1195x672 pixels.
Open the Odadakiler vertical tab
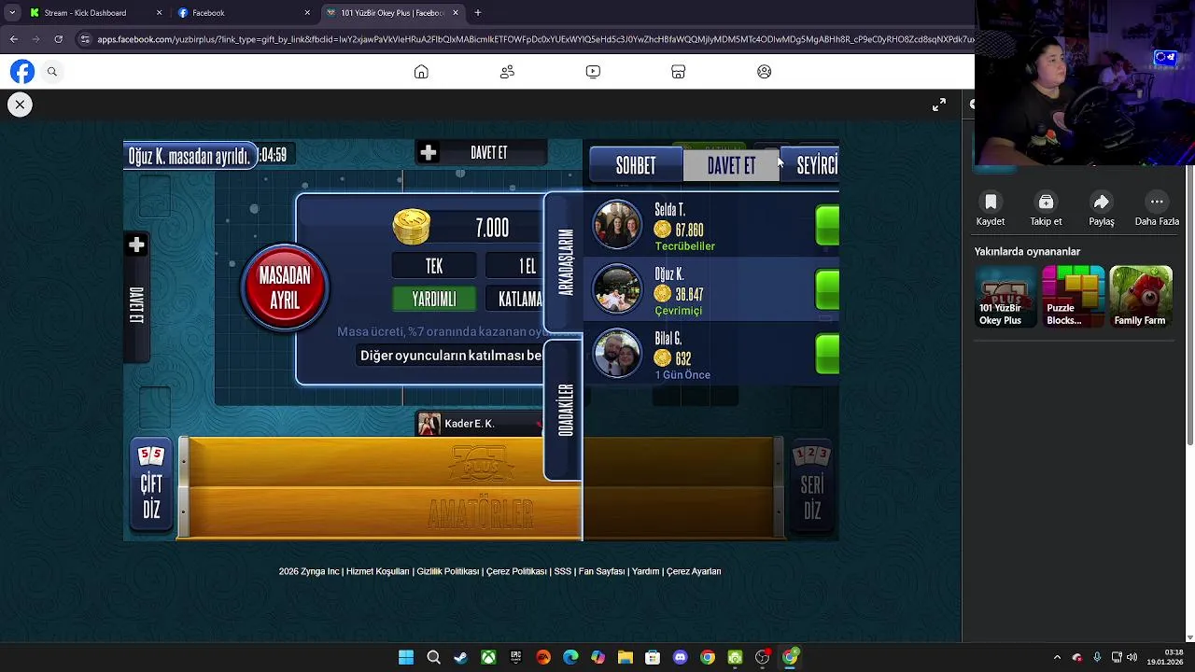pos(565,409)
